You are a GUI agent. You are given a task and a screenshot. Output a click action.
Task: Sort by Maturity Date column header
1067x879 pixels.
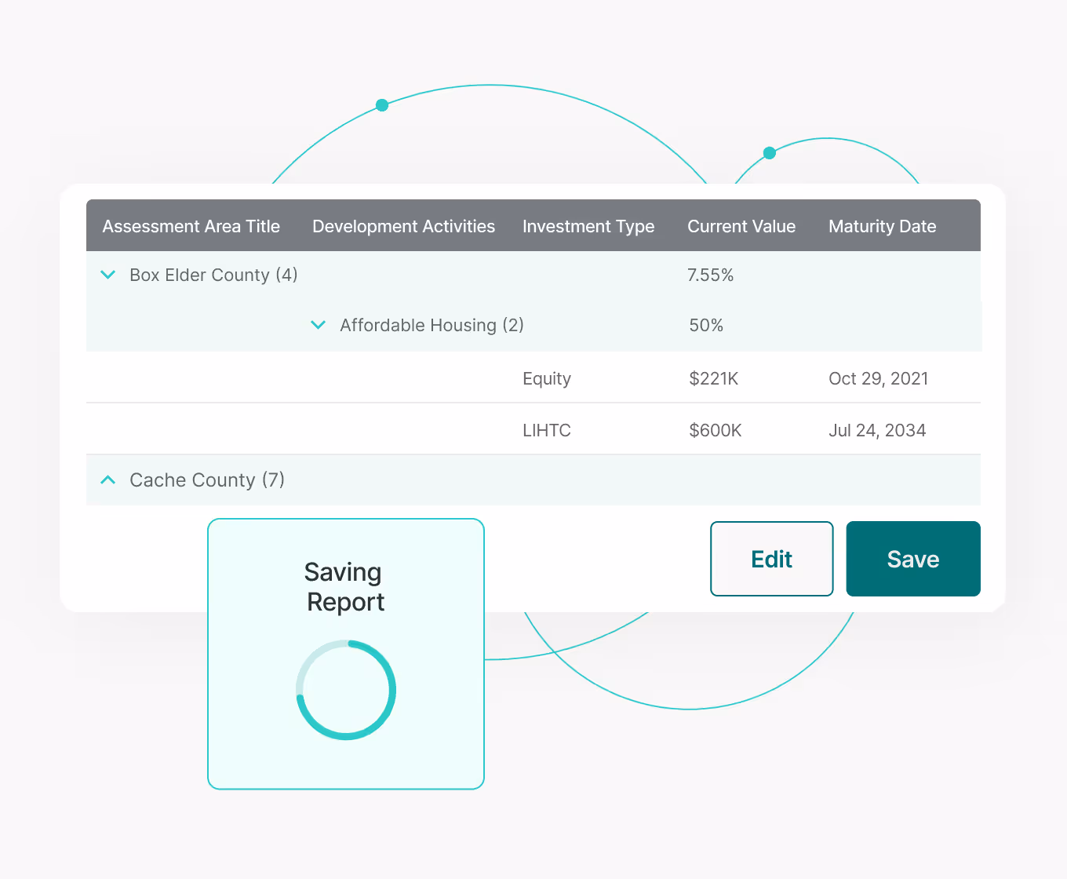883,226
